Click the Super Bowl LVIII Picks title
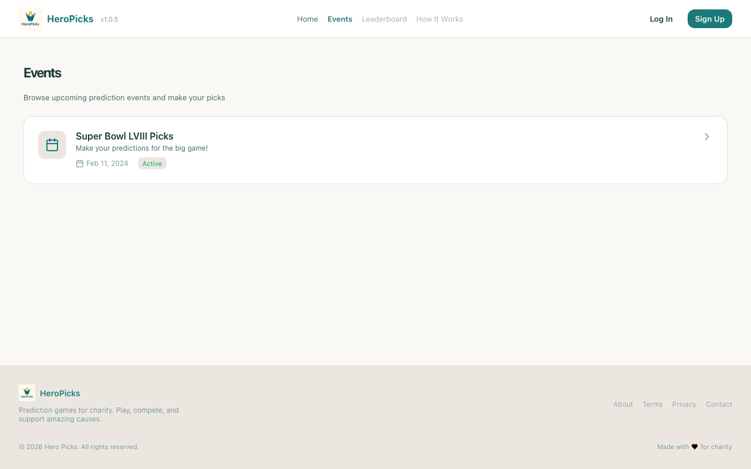The image size is (751, 469). pyautogui.click(x=124, y=136)
